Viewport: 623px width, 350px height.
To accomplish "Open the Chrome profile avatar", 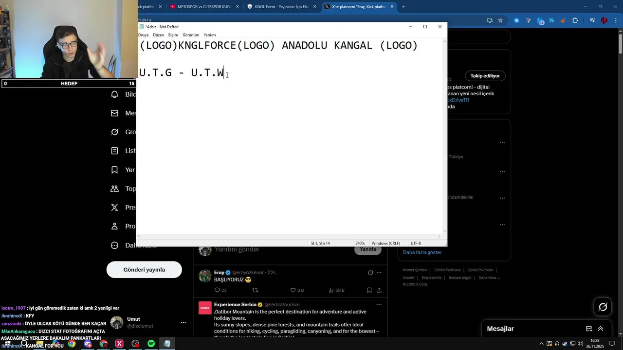I will (605, 20).
